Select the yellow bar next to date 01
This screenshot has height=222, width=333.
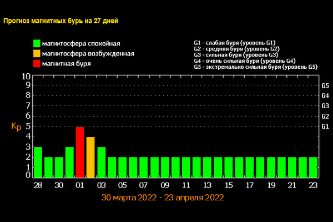point(90,158)
